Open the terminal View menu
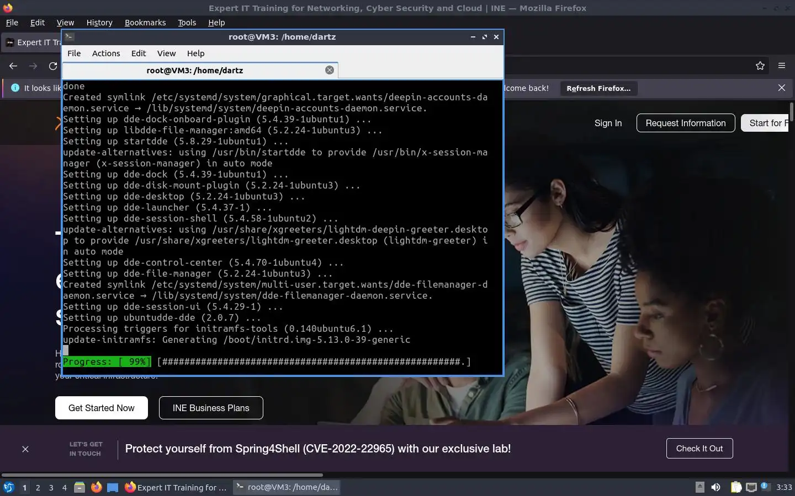Screen dimensions: 795x496 click(166, 53)
